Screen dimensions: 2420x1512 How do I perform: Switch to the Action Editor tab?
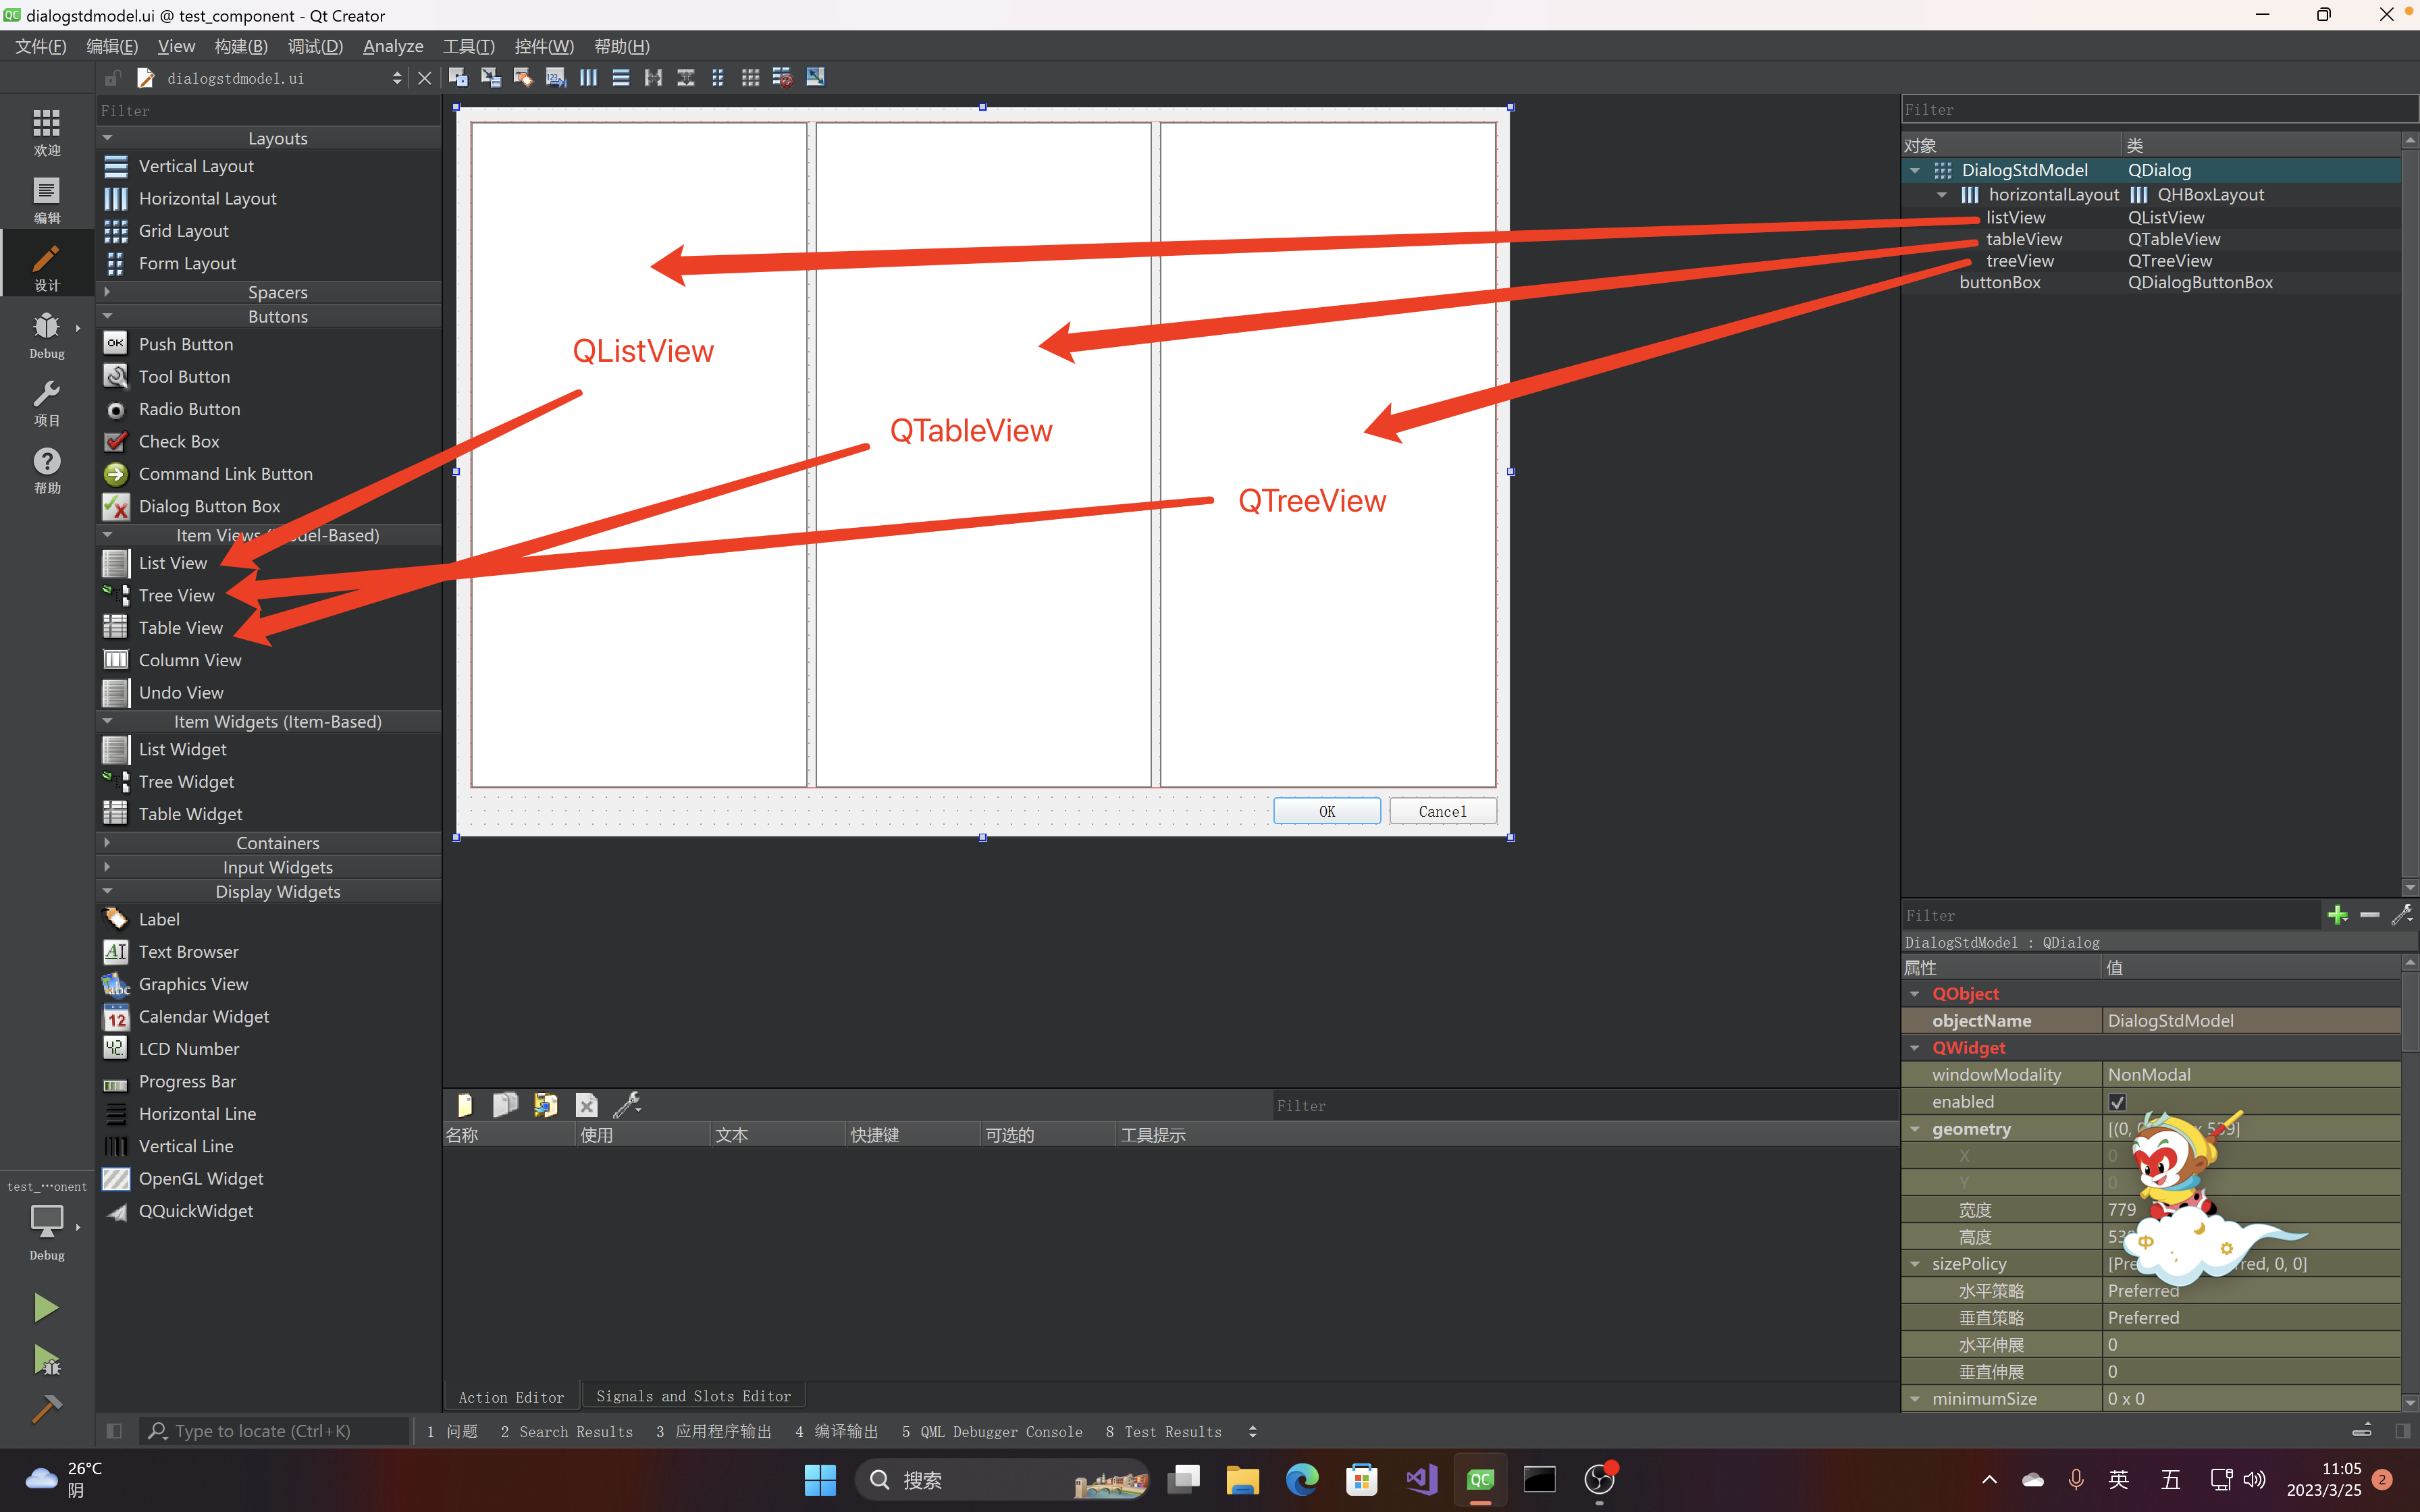(x=511, y=1397)
